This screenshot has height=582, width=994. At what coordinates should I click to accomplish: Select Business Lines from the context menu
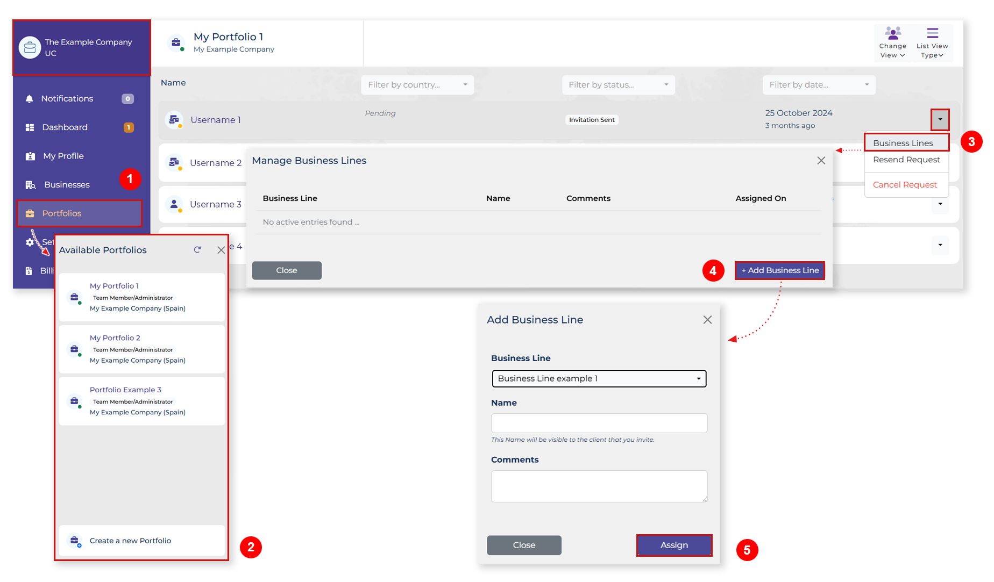[903, 142]
